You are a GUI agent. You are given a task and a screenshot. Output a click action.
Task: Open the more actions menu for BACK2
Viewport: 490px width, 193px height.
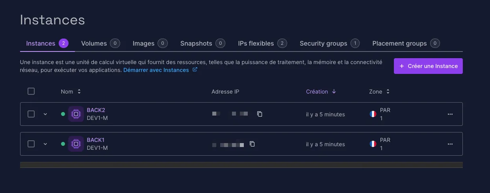[x=450, y=114]
